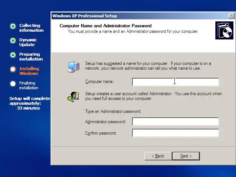Click the computer monitor icon
Viewport: 236px width, 177px height.
click(x=73, y=67)
